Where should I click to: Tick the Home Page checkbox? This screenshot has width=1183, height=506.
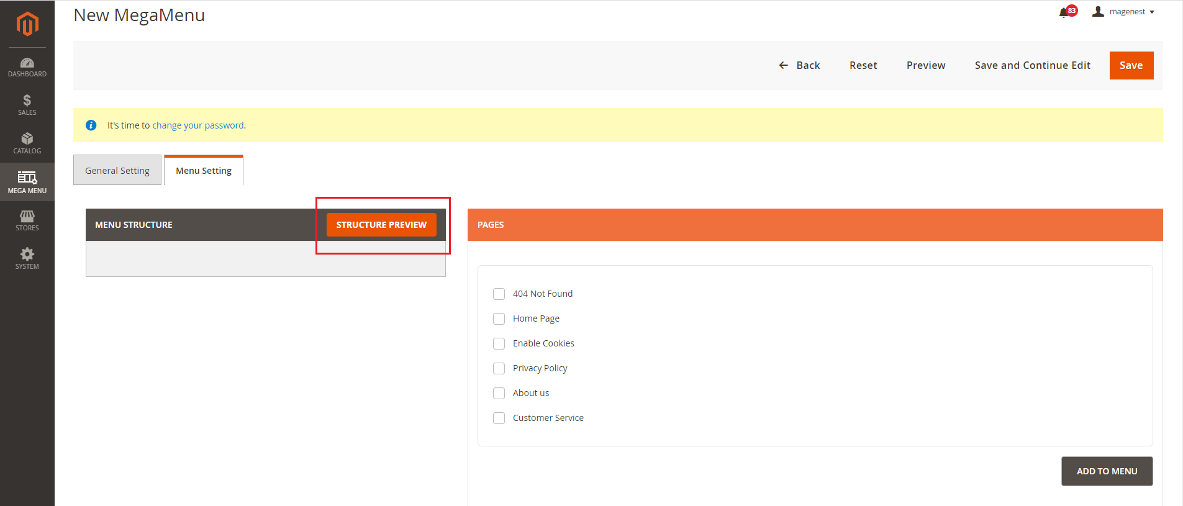[x=499, y=319]
